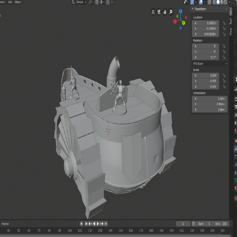Toggle X-ray display in header
Screen dimensions: 237x237
tap(209, 2)
